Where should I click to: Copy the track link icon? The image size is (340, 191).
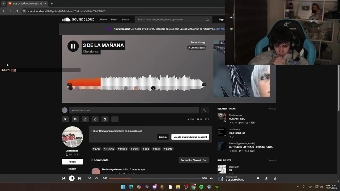(95, 119)
